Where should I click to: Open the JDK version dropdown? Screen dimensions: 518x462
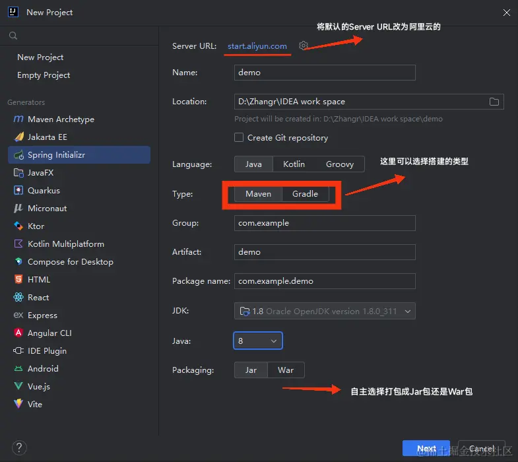coord(325,311)
